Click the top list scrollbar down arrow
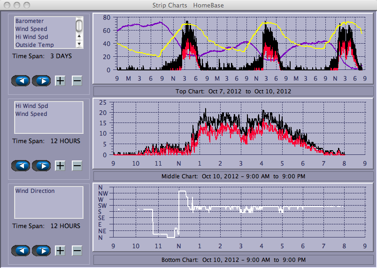377x268 pixels. (79, 44)
